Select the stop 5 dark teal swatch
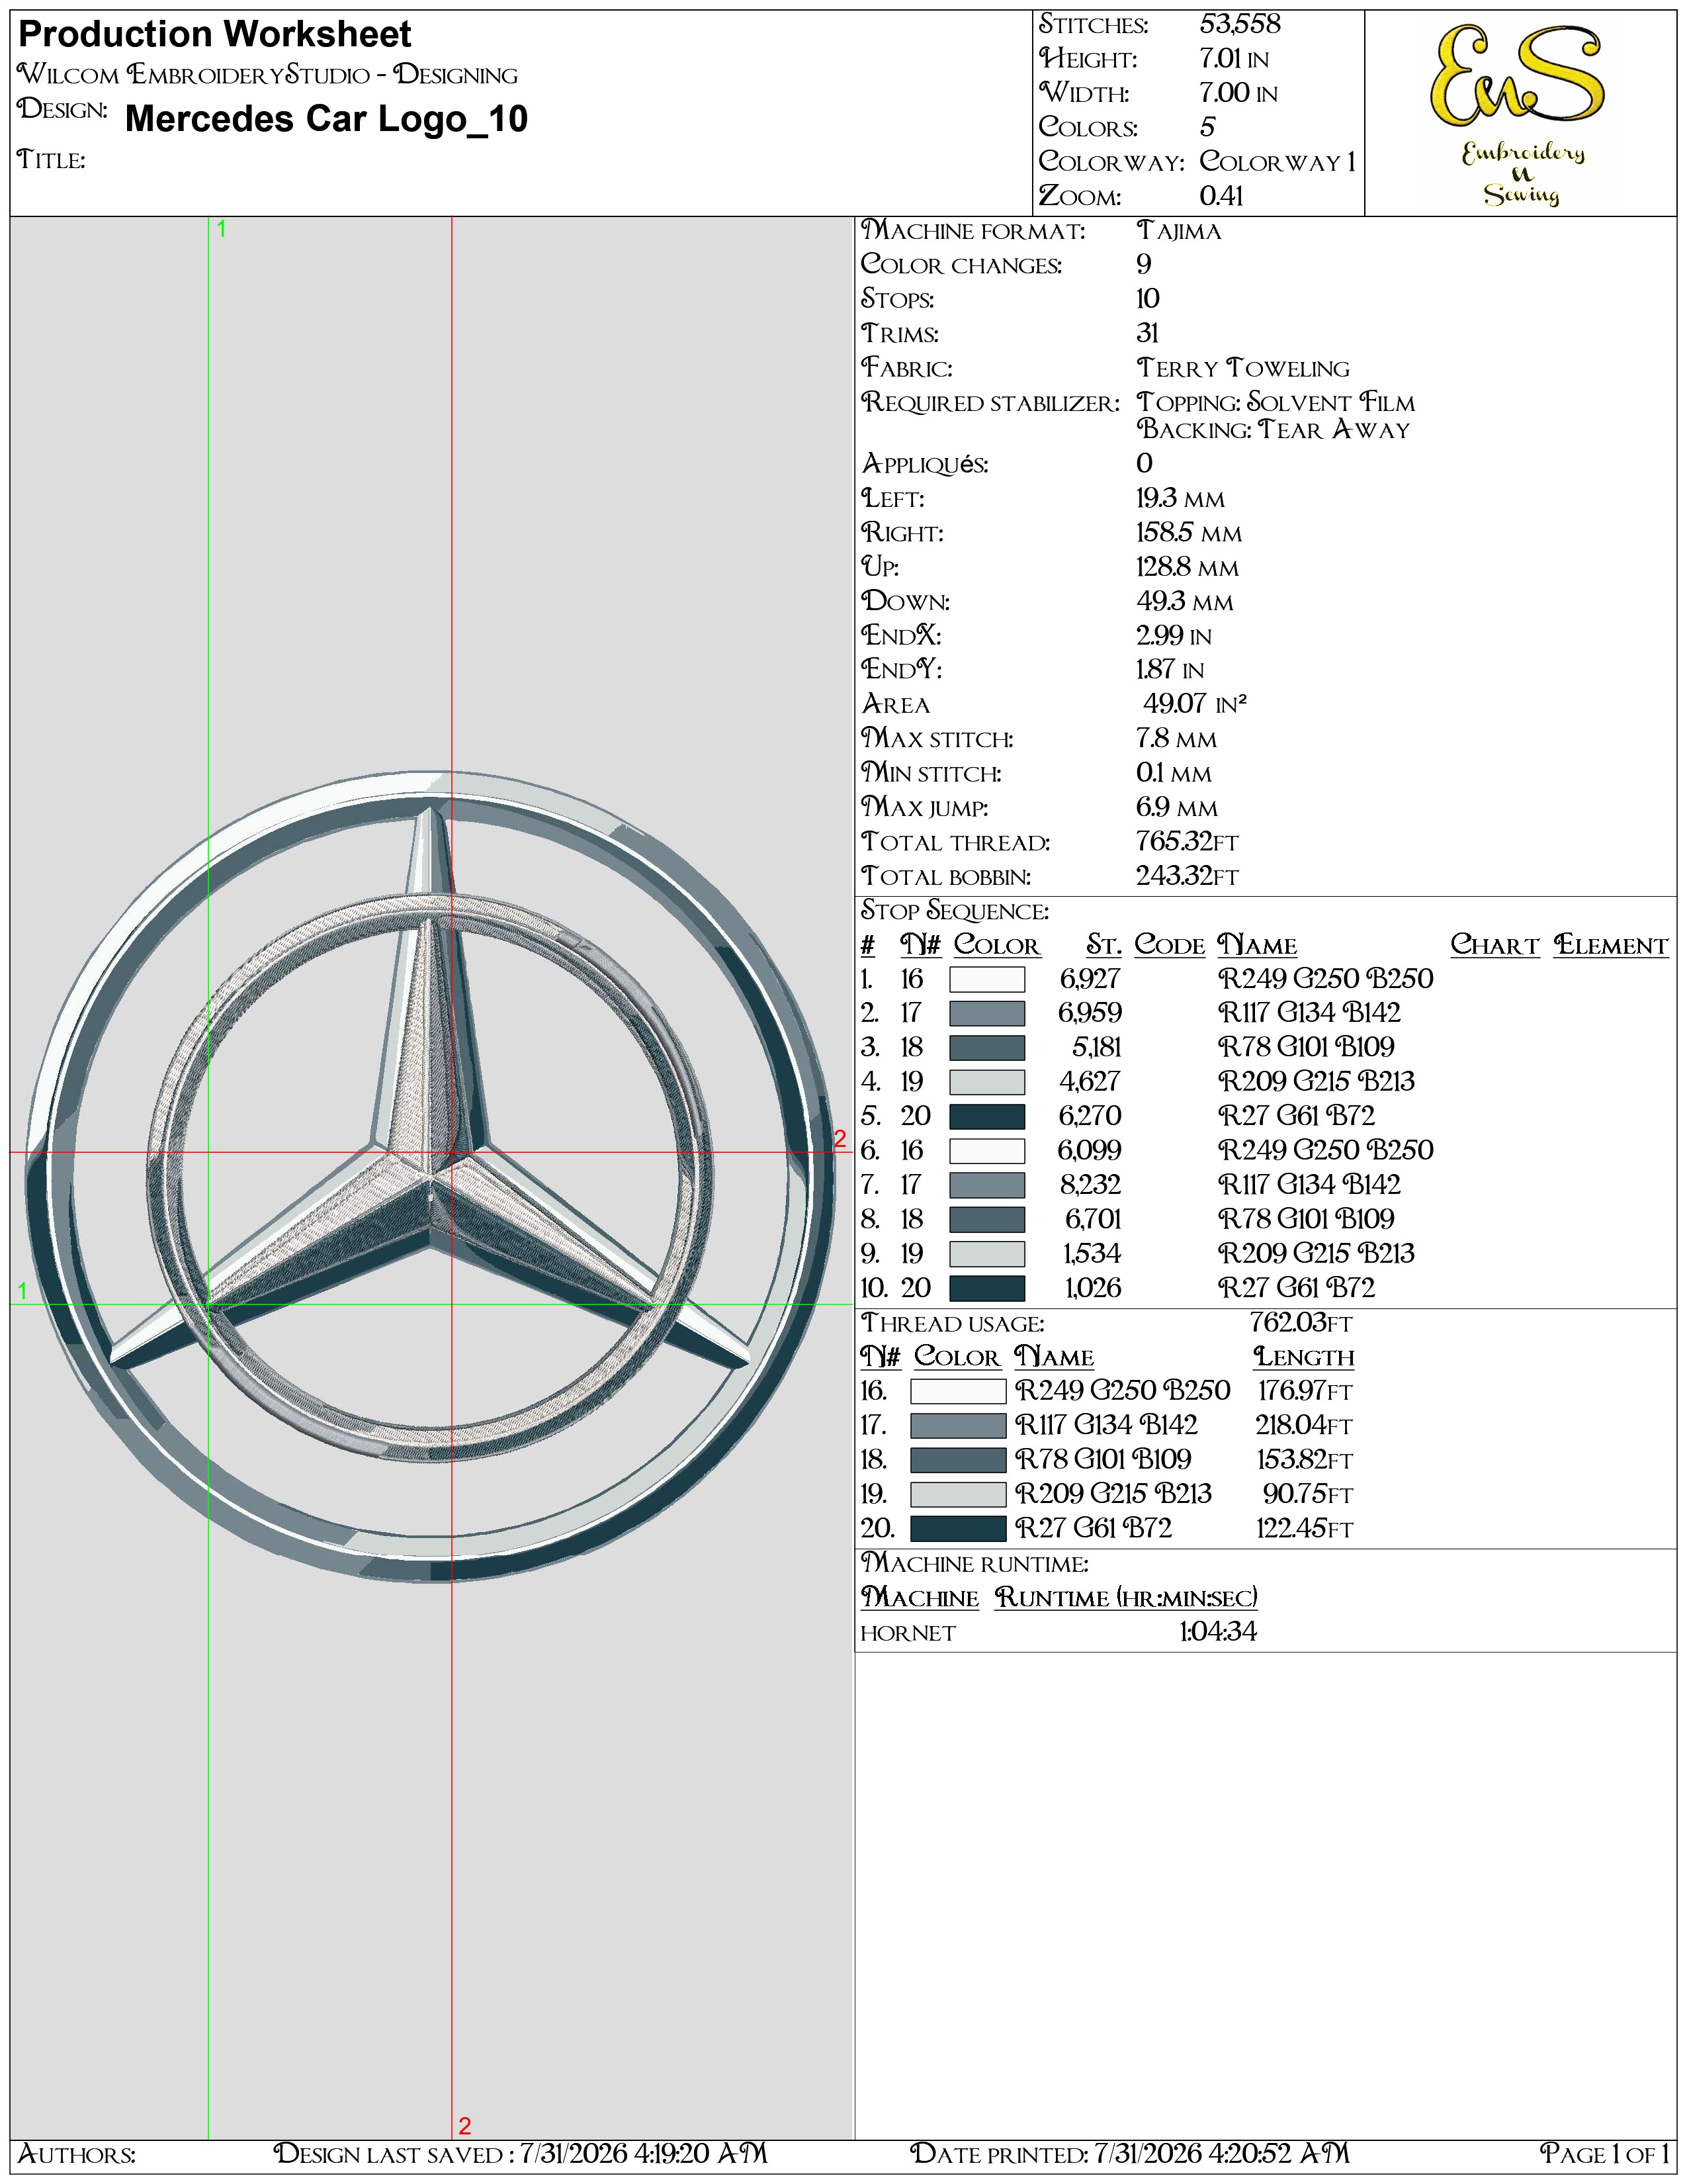Screen dimensions: 1687x2184 click(x=986, y=1116)
